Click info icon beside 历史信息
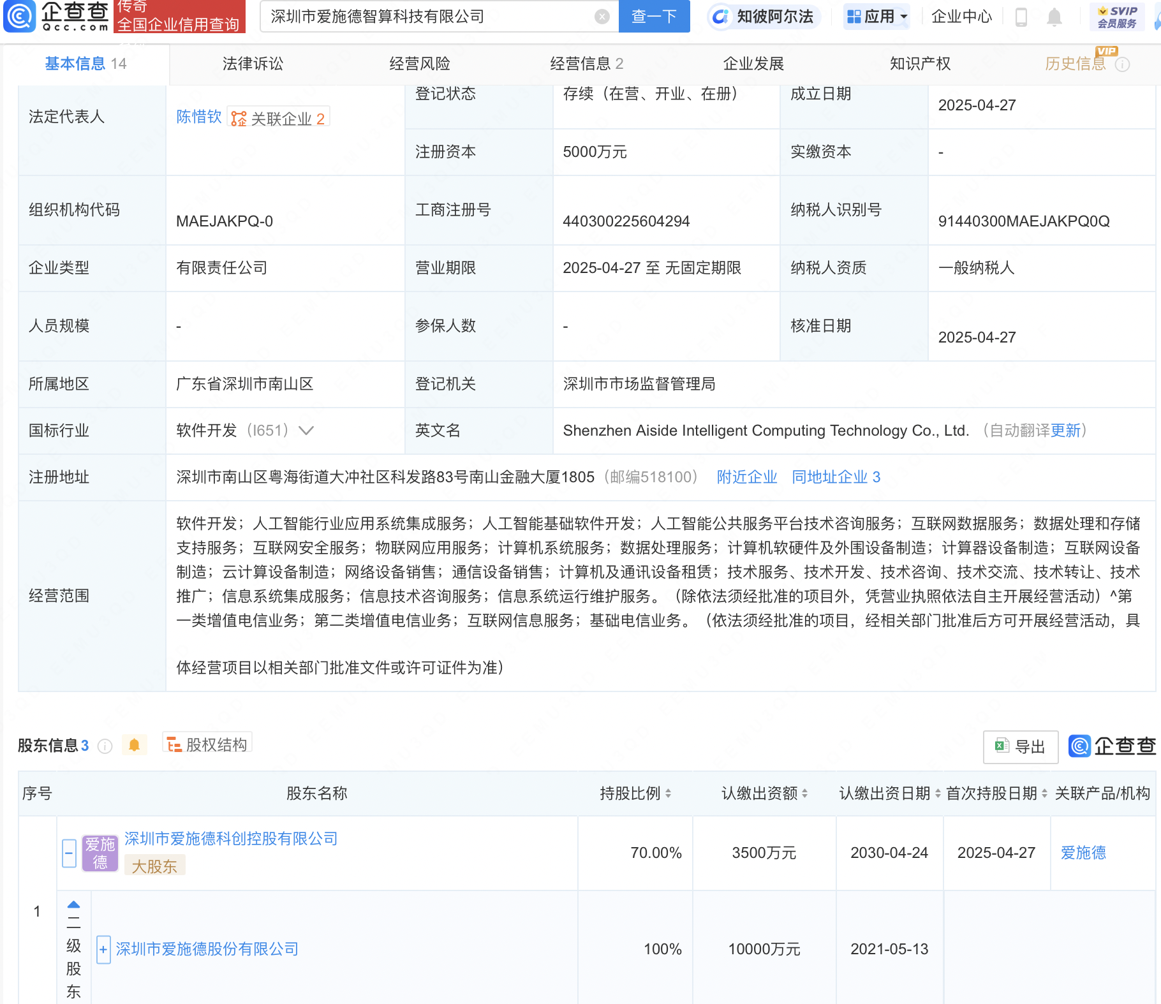This screenshot has width=1161, height=1004. 1122,64
